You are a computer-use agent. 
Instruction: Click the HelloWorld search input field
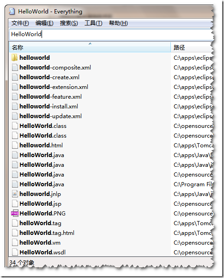pos(111,34)
